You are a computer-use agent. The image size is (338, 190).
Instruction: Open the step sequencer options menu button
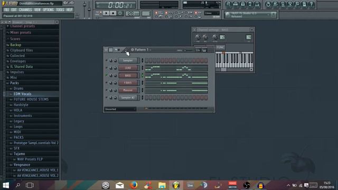click(x=106, y=50)
